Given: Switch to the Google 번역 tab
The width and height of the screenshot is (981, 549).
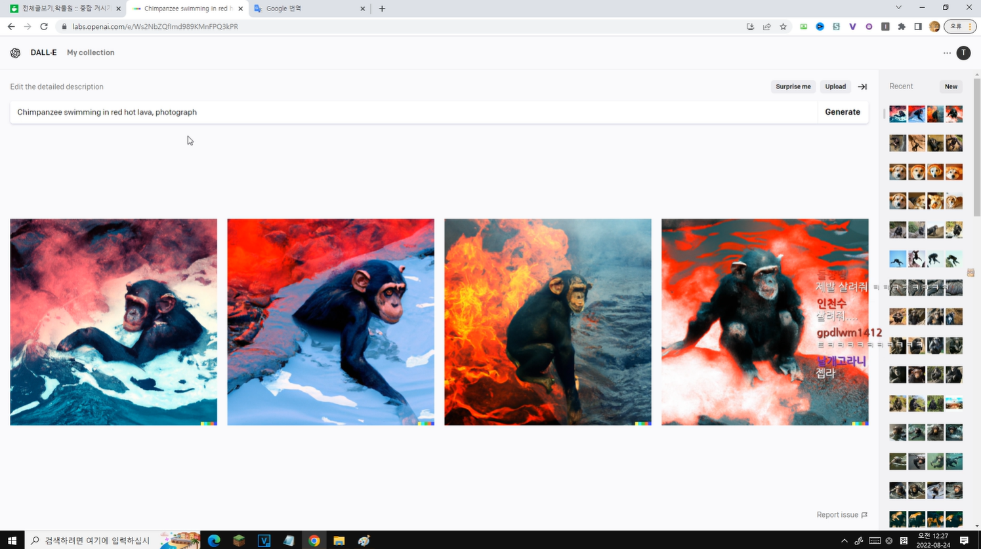Looking at the screenshot, I should [x=308, y=9].
